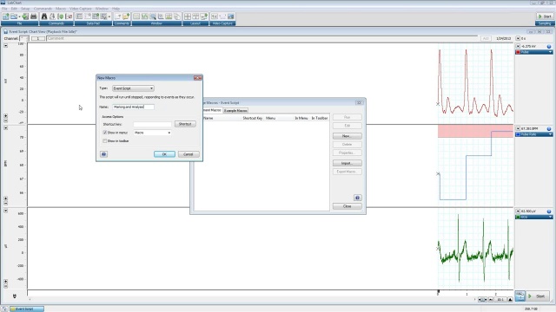Viewport: 556px width, 312px height.
Task: Click the help icon in New Macro dialog
Action: click(103, 154)
